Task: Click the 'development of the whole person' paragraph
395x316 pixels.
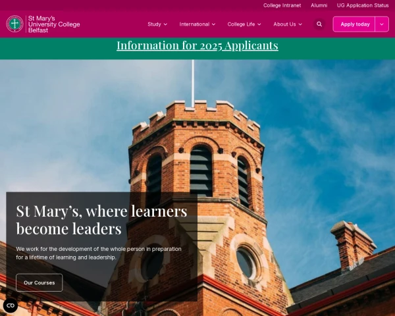Action: [99, 253]
